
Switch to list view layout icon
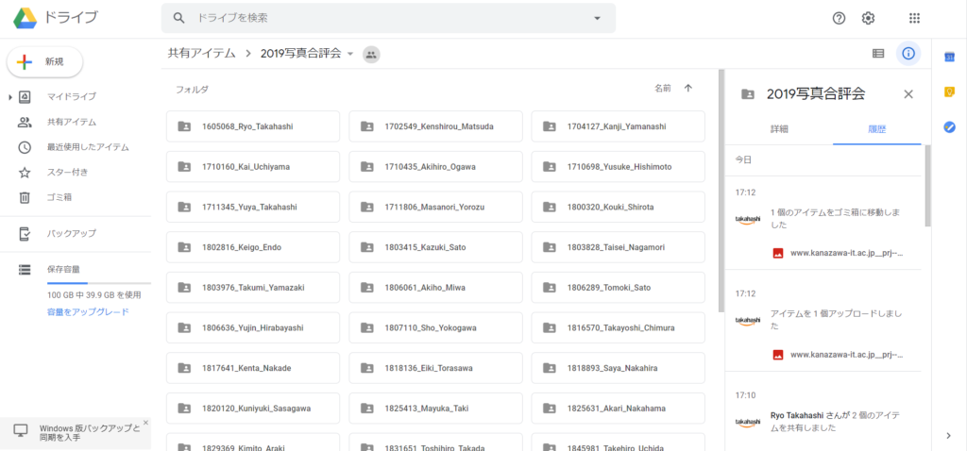click(x=878, y=54)
